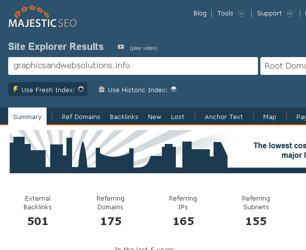The height and width of the screenshot is (250, 306).
Task: Click the city skyline banner advertisement
Action: pyautogui.click(x=158, y=152)
